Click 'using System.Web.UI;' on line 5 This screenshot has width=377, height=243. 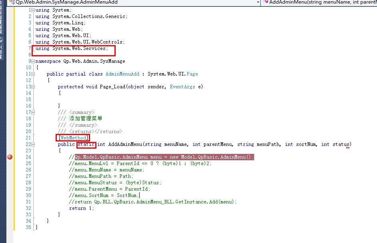point(63,36)
